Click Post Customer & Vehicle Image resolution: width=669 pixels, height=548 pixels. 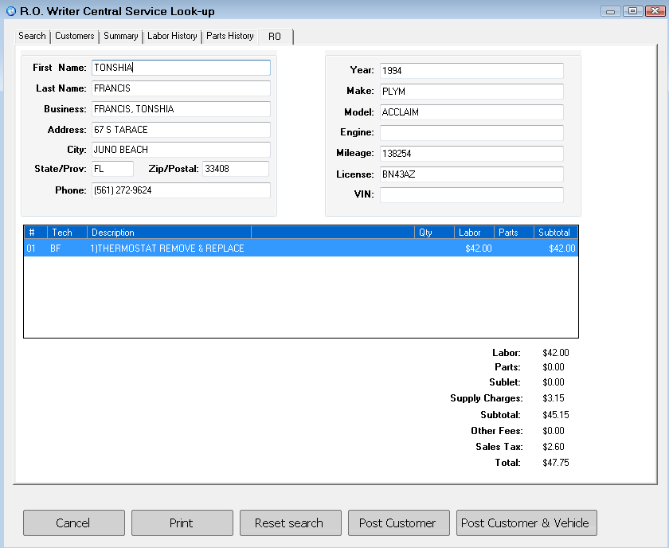coord(526,523)
